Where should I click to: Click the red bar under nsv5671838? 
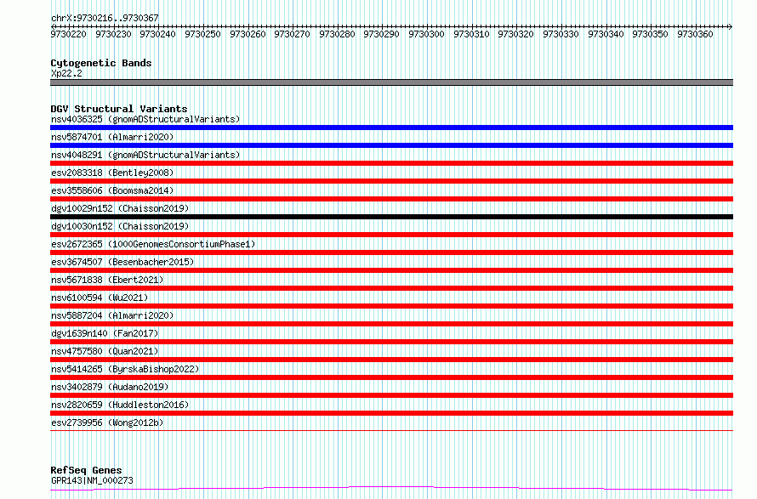click(391, 288)
